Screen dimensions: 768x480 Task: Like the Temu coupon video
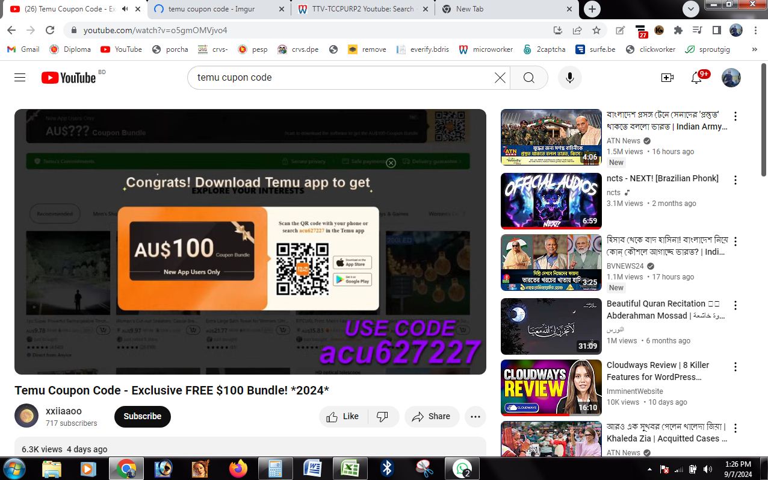342,416
